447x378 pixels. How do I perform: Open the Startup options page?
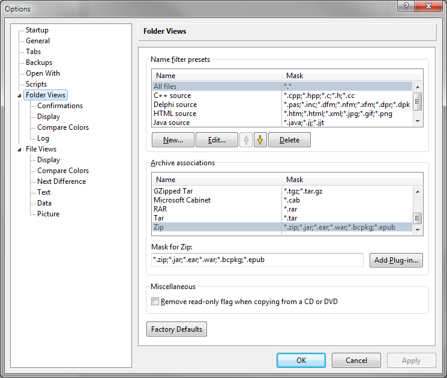pos(37,30)
